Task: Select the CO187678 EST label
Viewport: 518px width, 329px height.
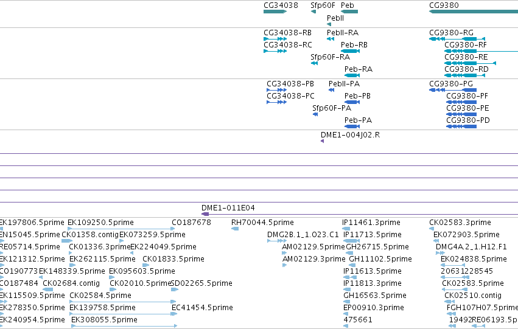Action: [x=191, y=223]
